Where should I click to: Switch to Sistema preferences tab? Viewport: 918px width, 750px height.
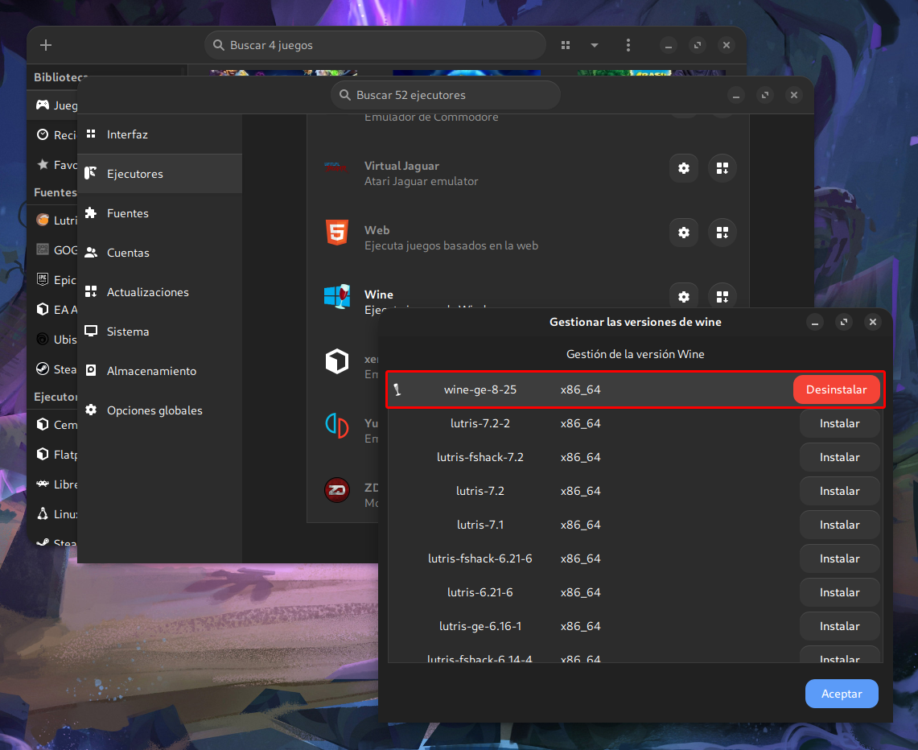[x=160, y=332]
